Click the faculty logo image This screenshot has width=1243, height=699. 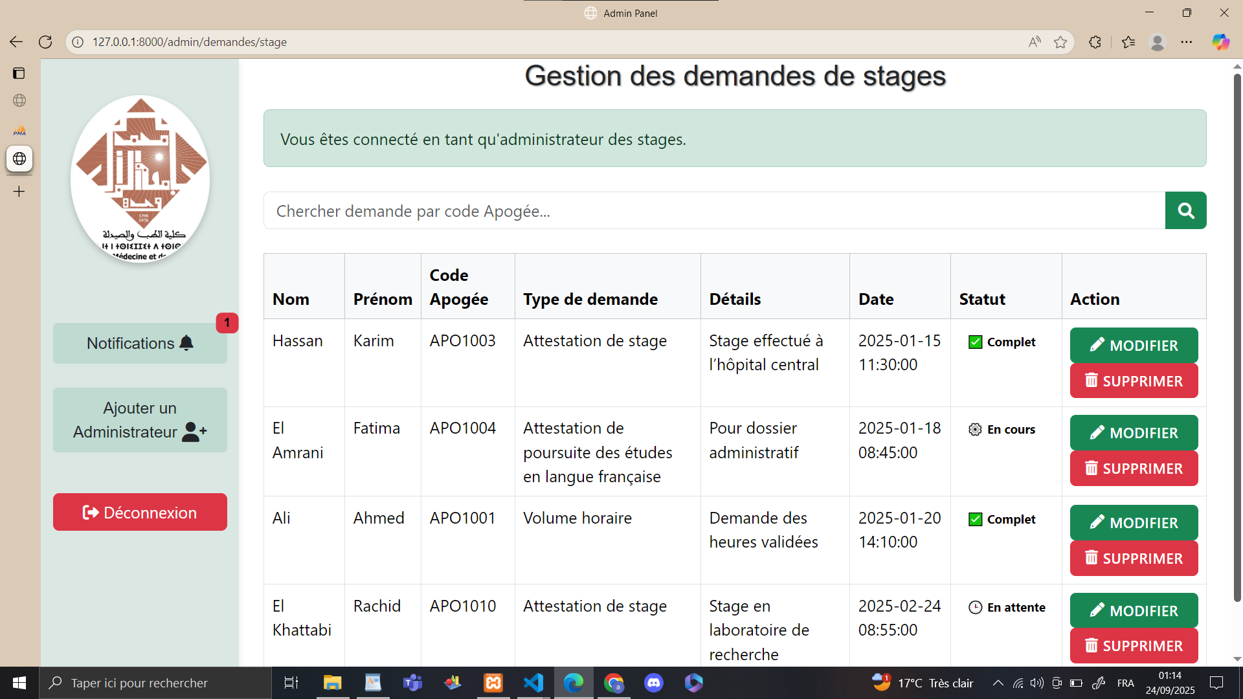pyautogui.click(x=140, y=179)
